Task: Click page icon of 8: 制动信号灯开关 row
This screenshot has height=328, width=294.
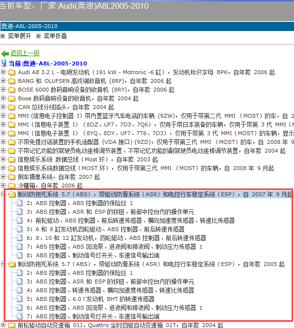Action: (x=20, y=255)
